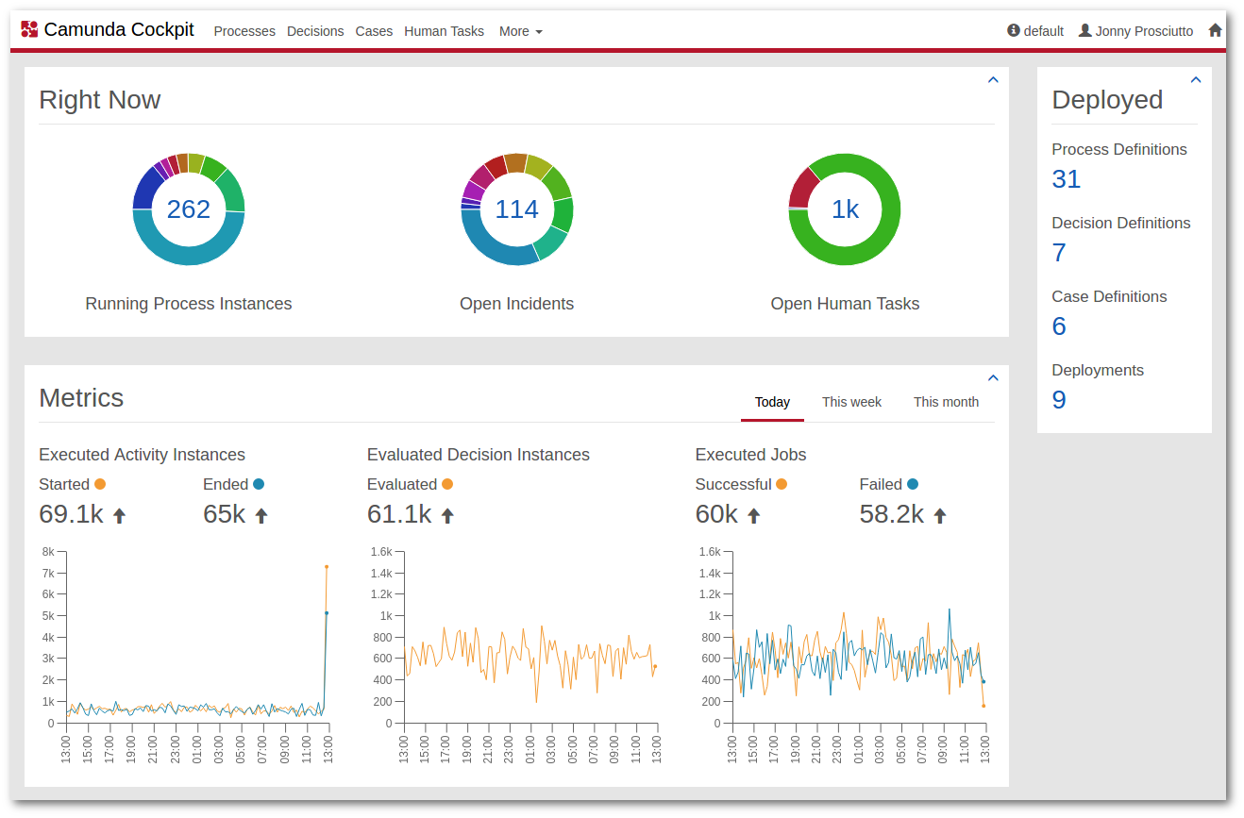This screenshot has width=1244, height=818.
Task: Click the orange dot next to Evaluated
Action: (447, 484)
